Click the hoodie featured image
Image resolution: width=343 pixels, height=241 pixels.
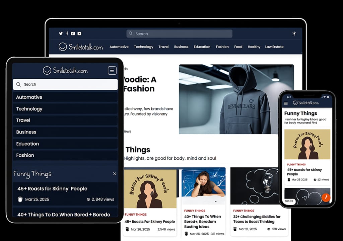pos(236,99)
